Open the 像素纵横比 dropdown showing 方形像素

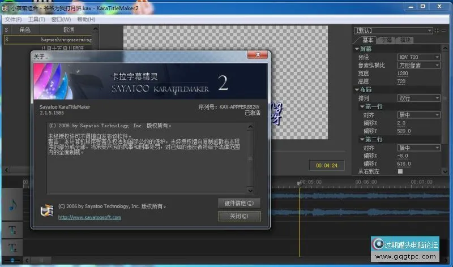(418, 65)
